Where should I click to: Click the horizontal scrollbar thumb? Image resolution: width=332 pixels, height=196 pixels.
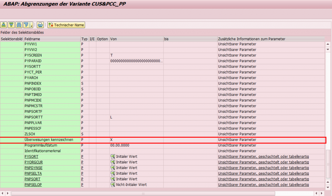click(143, 193)
